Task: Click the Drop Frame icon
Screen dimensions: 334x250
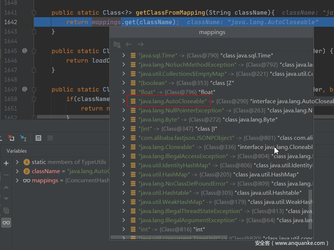Action: (11, 138)
